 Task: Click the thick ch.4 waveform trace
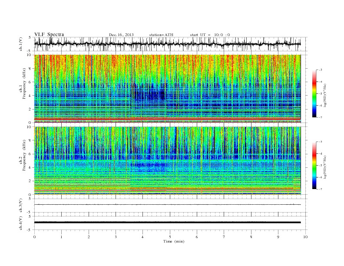(167, 223)
